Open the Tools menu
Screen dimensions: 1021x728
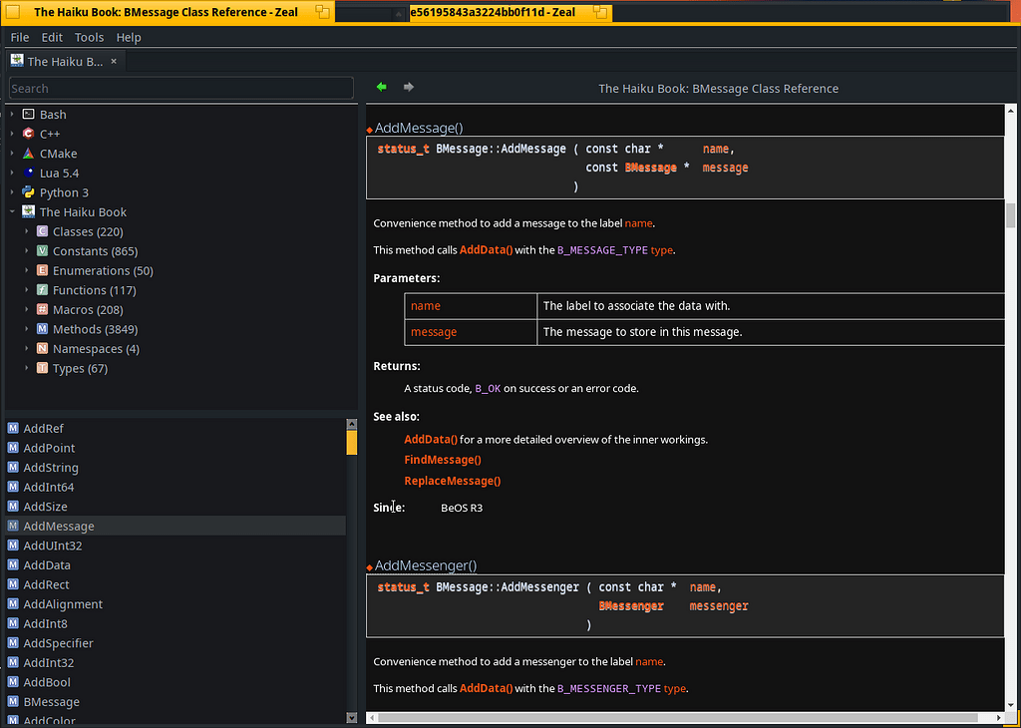(x=89, y=37)
